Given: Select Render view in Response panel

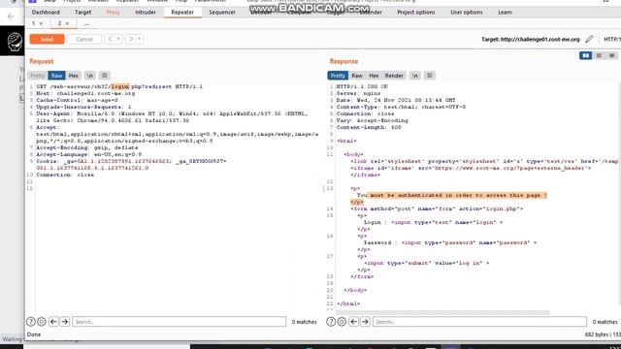Looking at the screenshot, I should coord(394,76).
